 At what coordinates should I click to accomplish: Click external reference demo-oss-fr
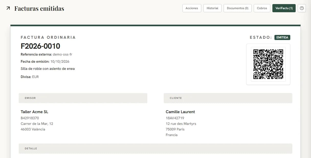(x=62, y=54)
